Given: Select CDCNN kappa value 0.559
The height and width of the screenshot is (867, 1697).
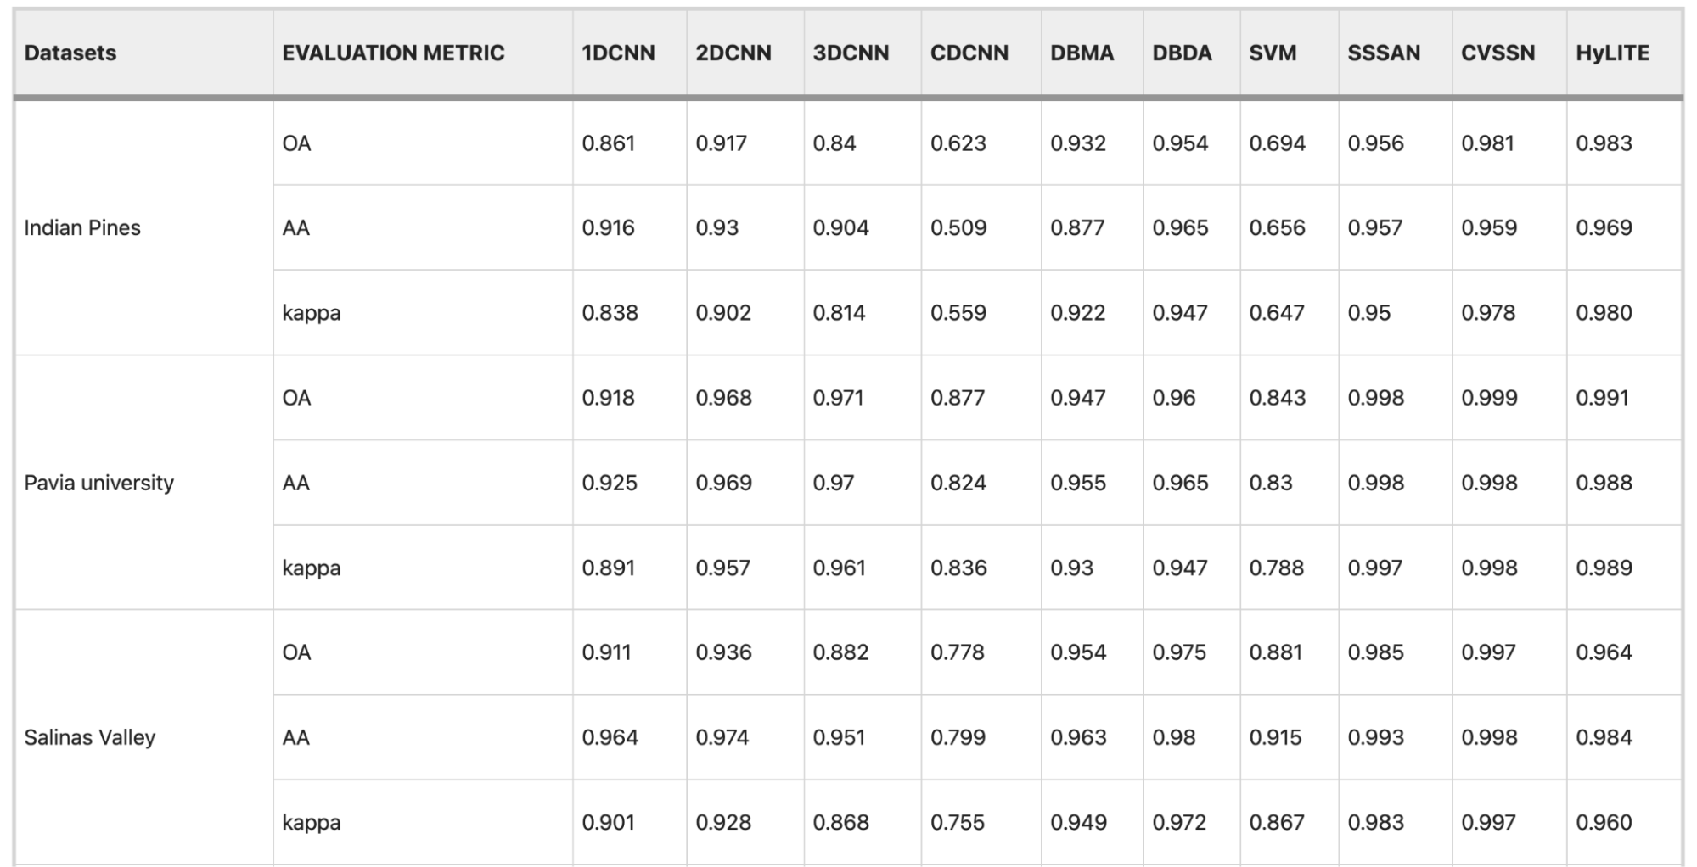Looking at the screenshot, I should point(958,313).
